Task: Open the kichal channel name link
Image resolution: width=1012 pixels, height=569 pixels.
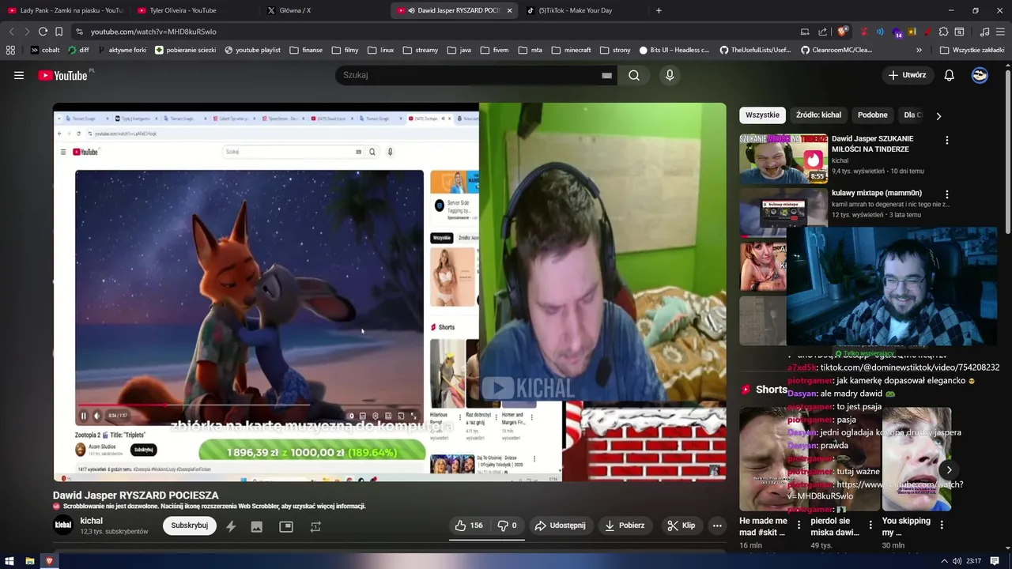Action: (x=92, y=521)
